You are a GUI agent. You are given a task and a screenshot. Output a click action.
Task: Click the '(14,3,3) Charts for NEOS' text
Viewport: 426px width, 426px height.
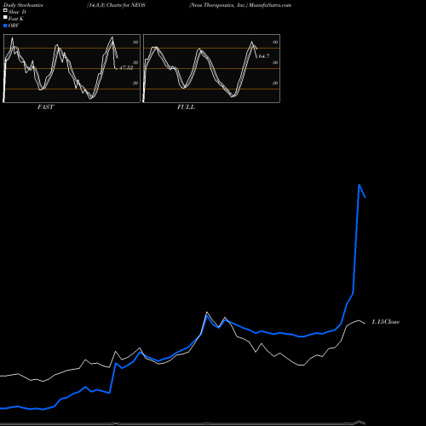116,5
